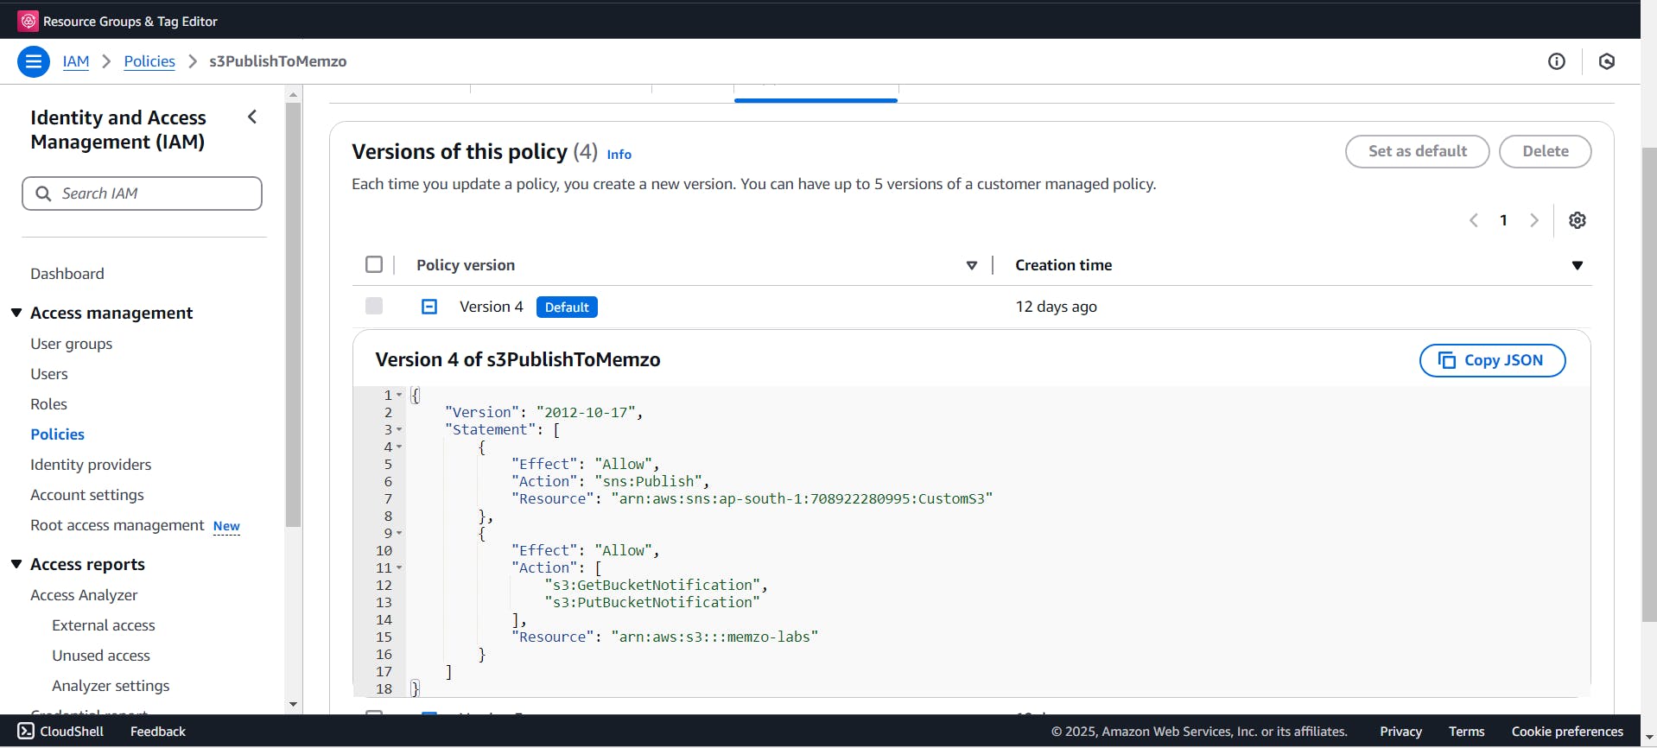This screenshot has height=748, width=1657.
Task: Open Roles in the sidebar
Action: pos(48,404)
